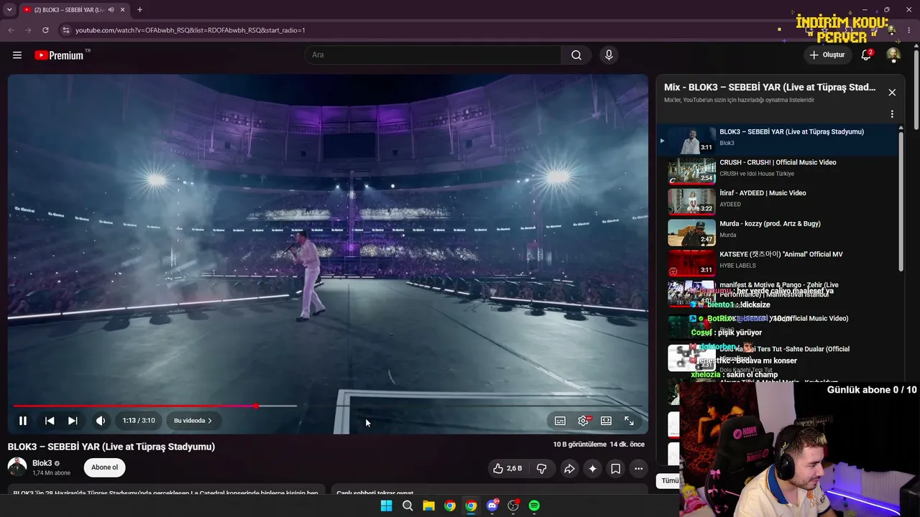This screenshot has width=920, height=517.
Task: Launch File Explorer from the taskbar
Action: [428, 506]
